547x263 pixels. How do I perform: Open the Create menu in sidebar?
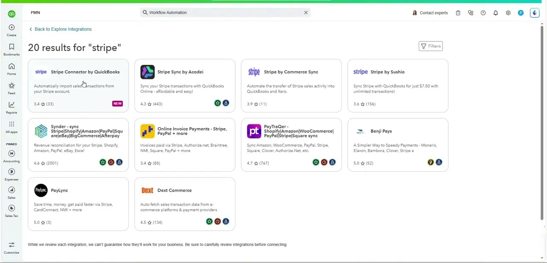(x=12, y=30)
